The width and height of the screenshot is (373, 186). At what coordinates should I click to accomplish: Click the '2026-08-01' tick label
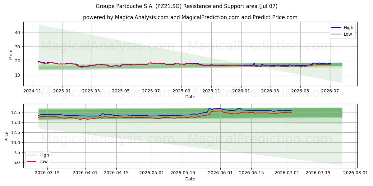point(356,173)
